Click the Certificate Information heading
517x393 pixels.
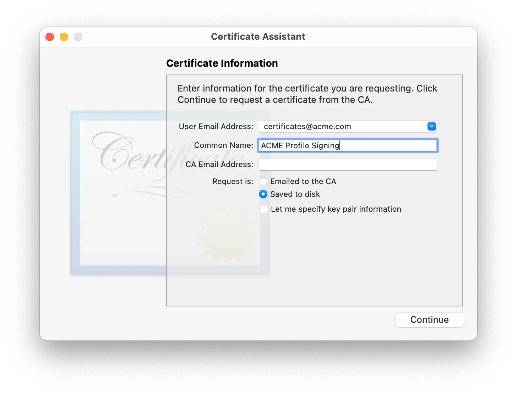click(x=222, y=63)
